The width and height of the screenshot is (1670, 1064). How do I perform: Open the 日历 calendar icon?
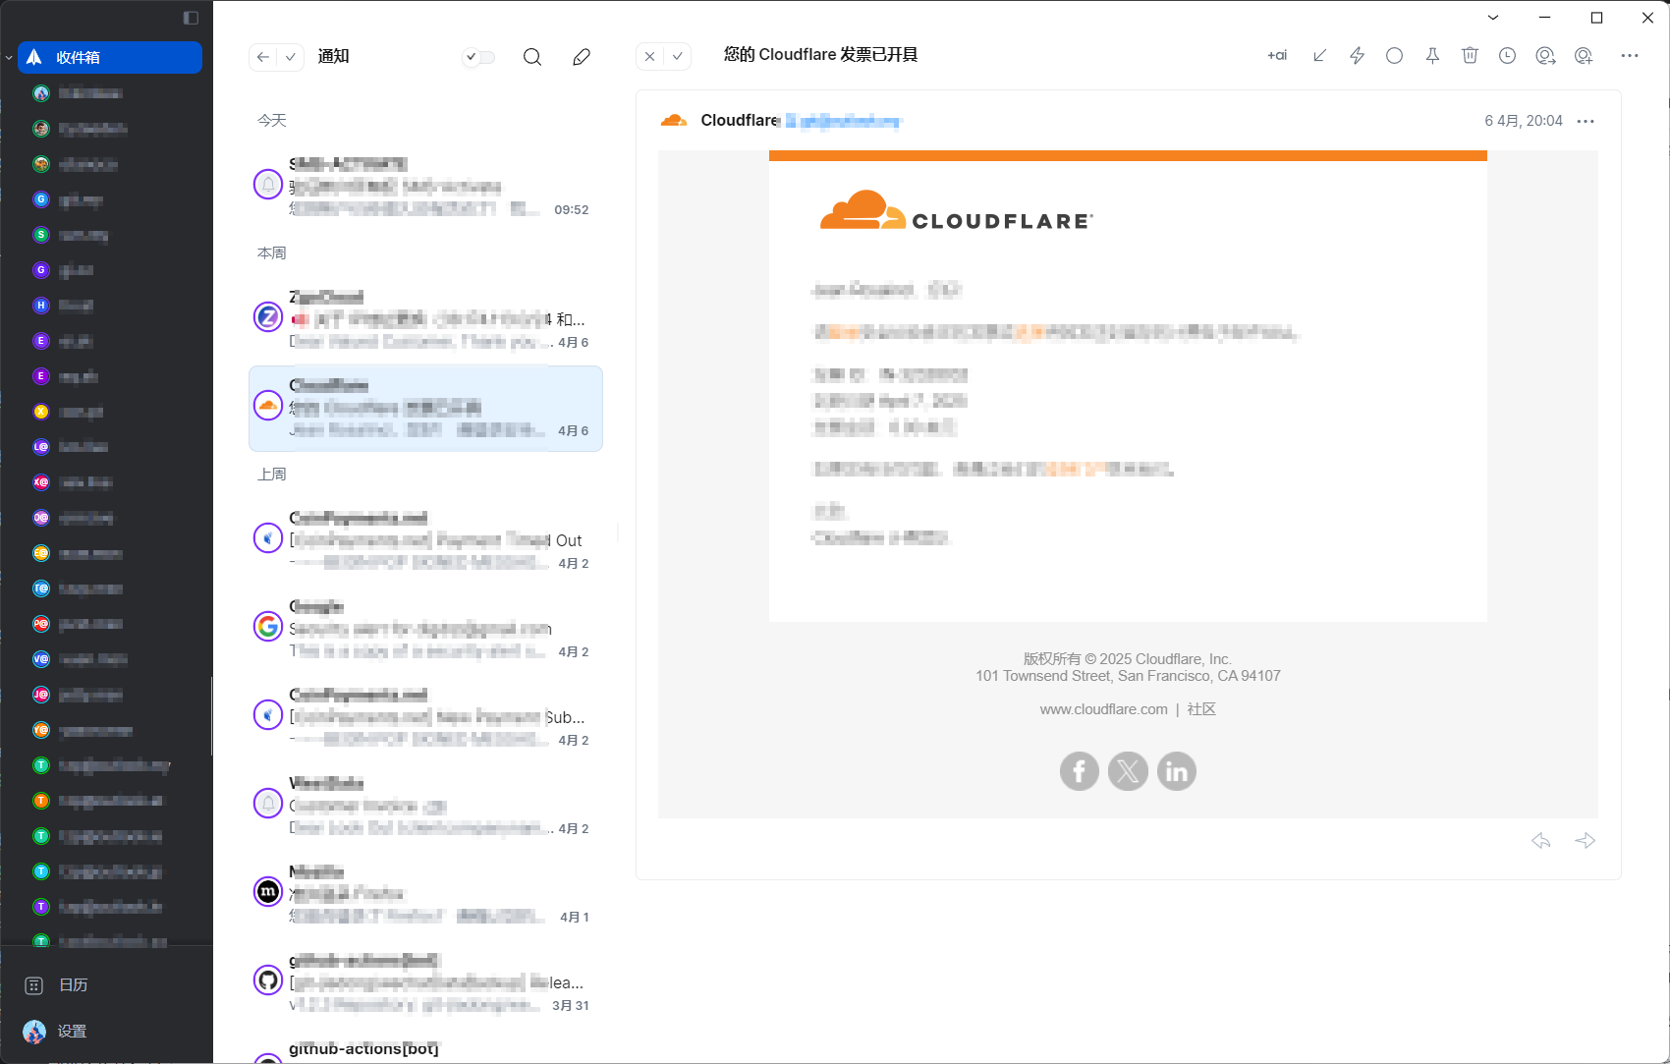(33, 984)
